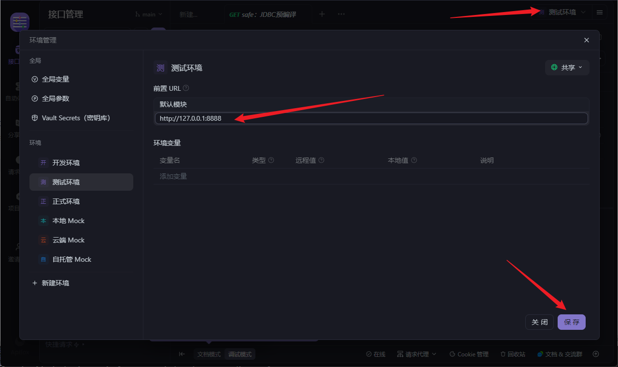618x367 pixels.
Task: Click the 测试环境 icon in the header
Action: (541, 12)
